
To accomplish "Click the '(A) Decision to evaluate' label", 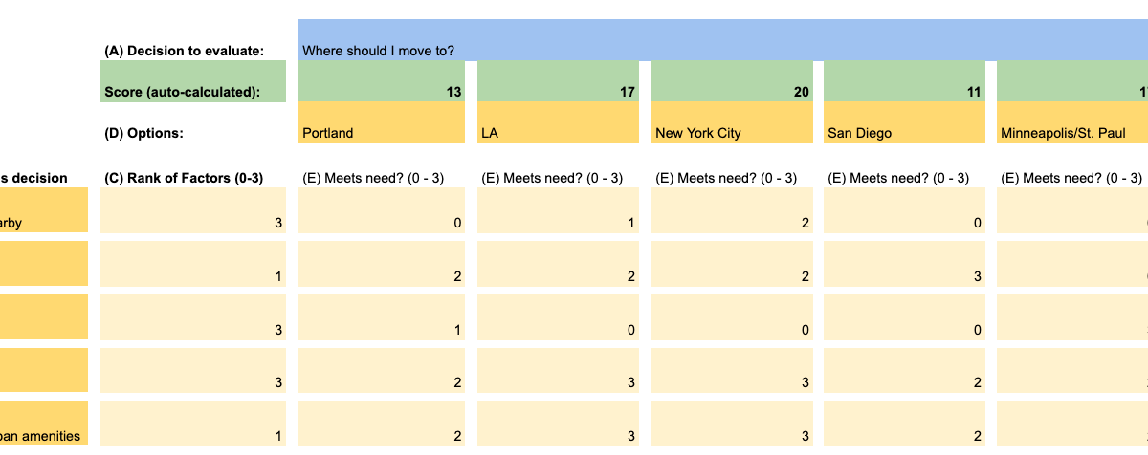I will tap(185, 51).
